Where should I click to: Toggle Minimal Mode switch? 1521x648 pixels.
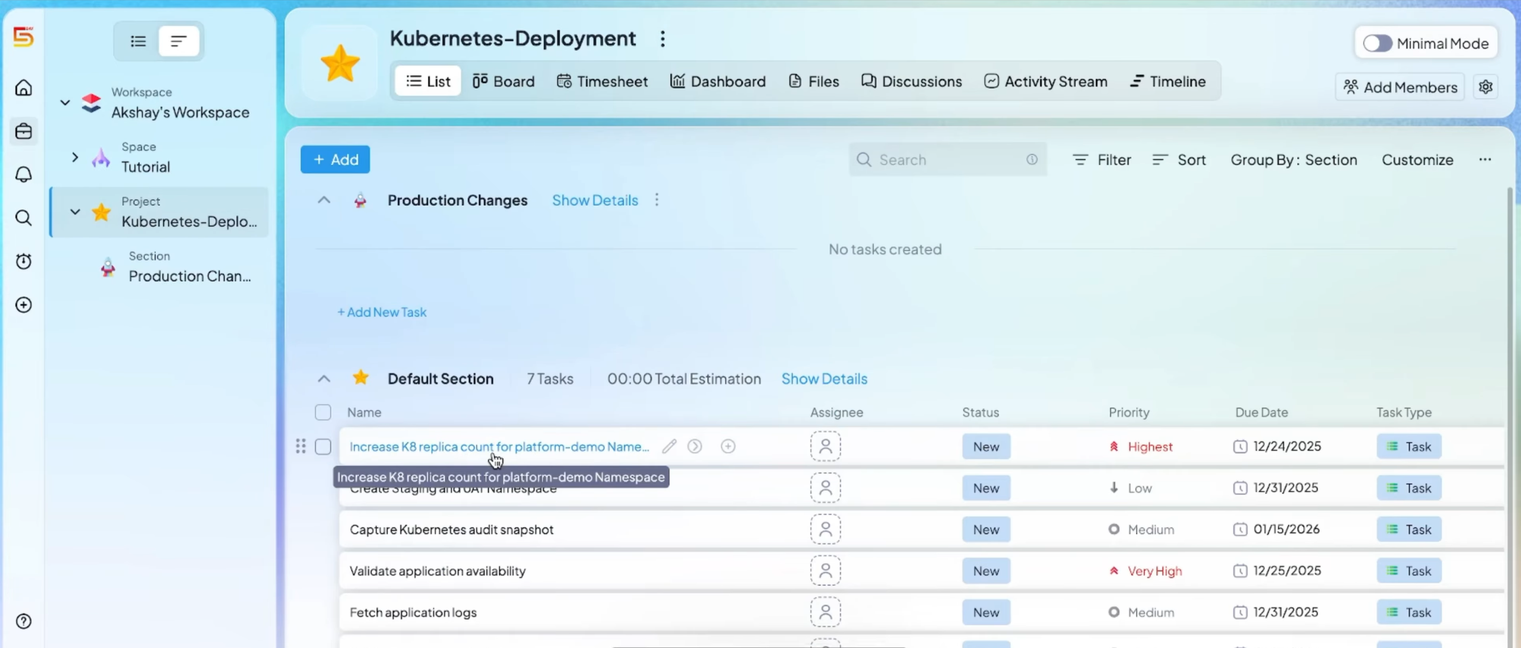[x=1378, y=43]
